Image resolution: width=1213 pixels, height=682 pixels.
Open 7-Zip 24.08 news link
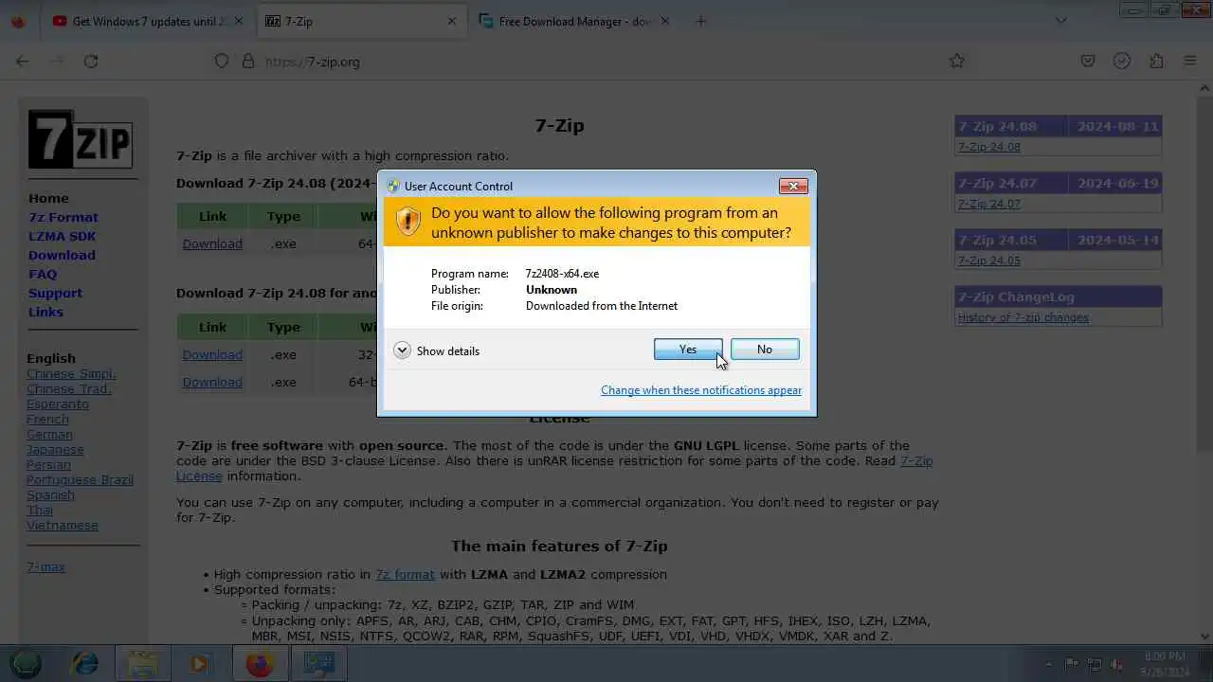coord(989,147)
